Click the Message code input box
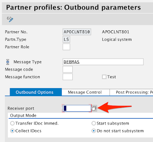This screenshot has height=142, width=153. click(67, 69)
